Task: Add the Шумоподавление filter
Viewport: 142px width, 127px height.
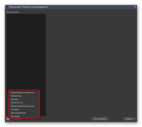Action: pyautogui.click(x=18, y=113)
